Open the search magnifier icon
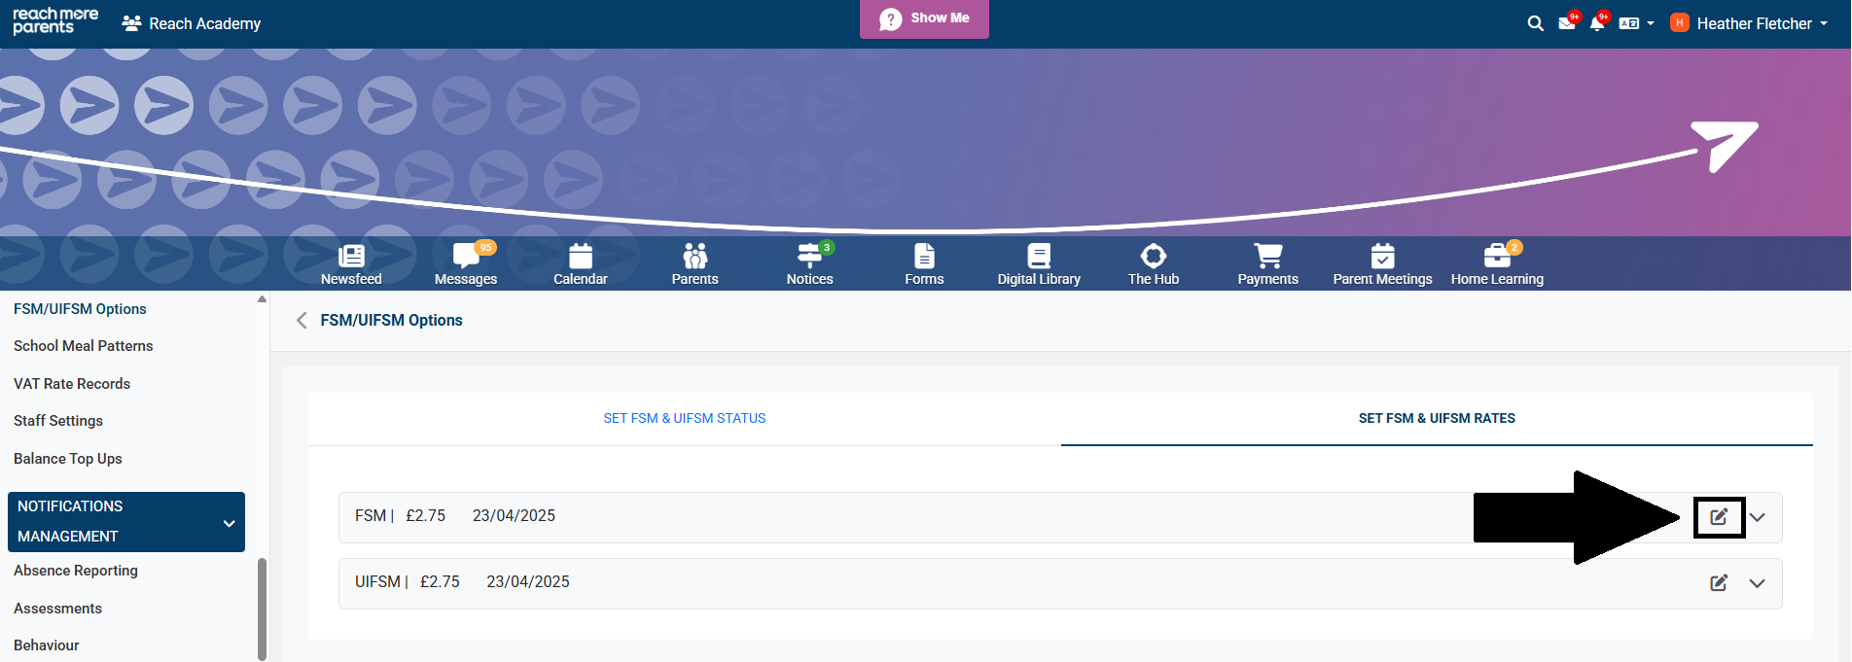 [x=1535, y=23]
